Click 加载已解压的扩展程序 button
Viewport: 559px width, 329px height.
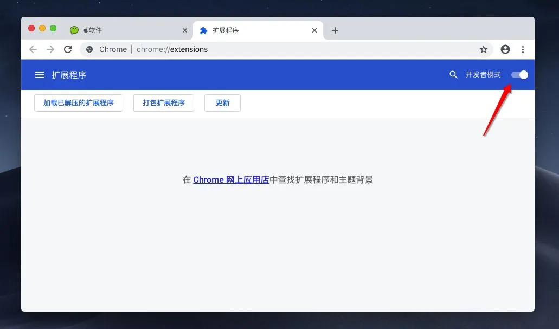[79, 103]
